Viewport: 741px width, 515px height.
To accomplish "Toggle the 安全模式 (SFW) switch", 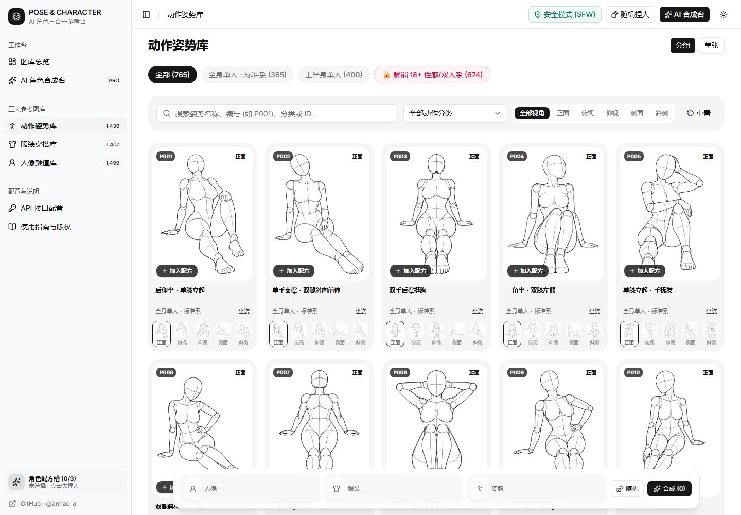I will pyautogui.click(x=565, y=14).
